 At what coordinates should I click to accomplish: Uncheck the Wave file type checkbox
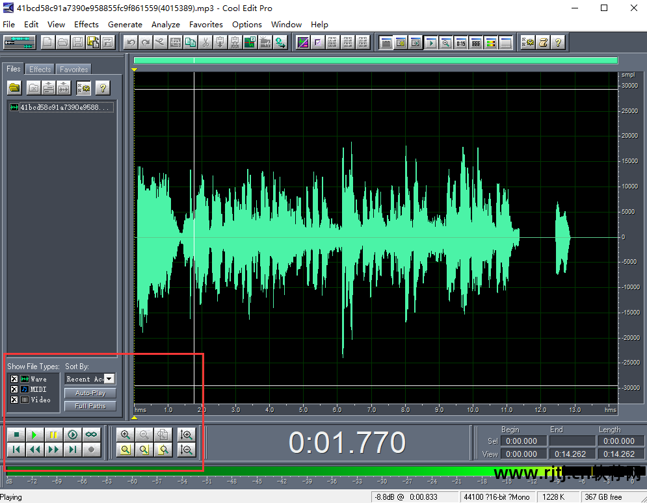(14, 379)
